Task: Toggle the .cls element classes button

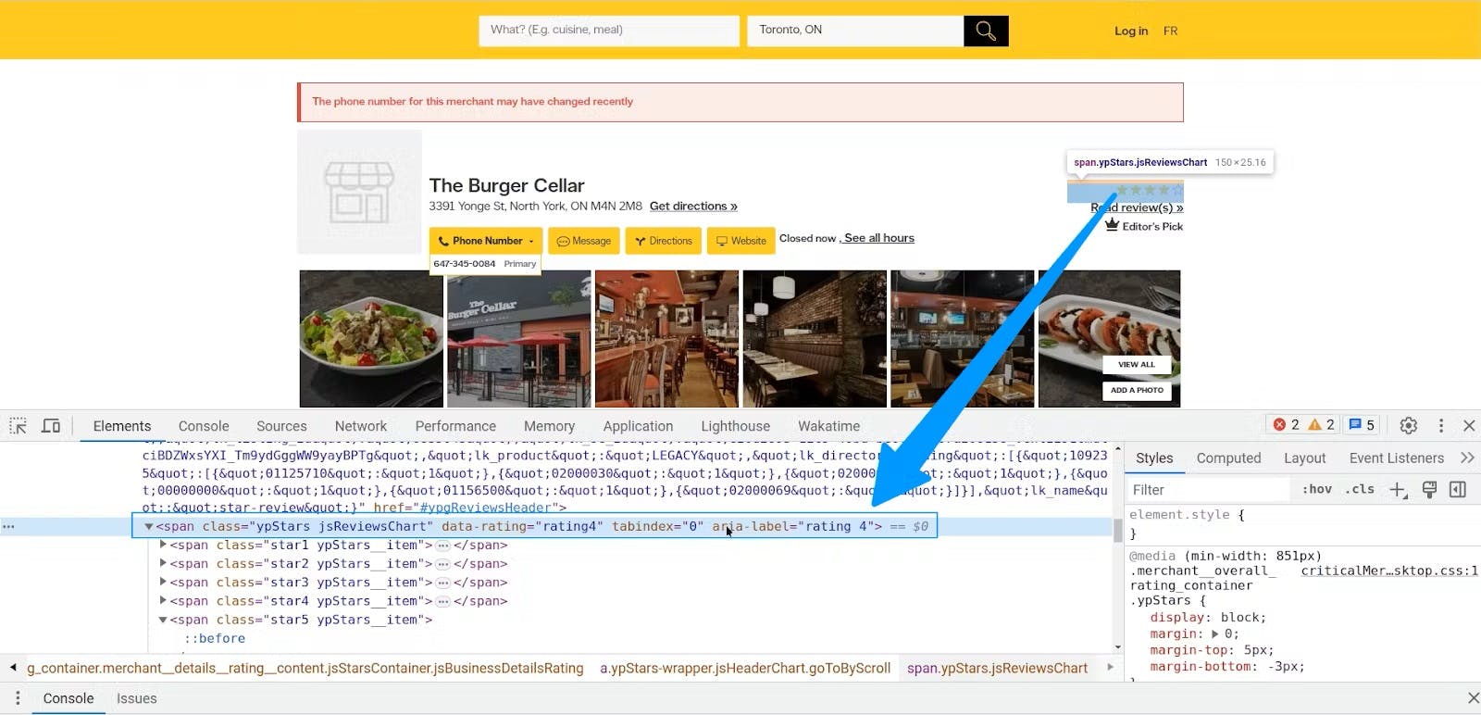Action: click(x=1360, y=490)
